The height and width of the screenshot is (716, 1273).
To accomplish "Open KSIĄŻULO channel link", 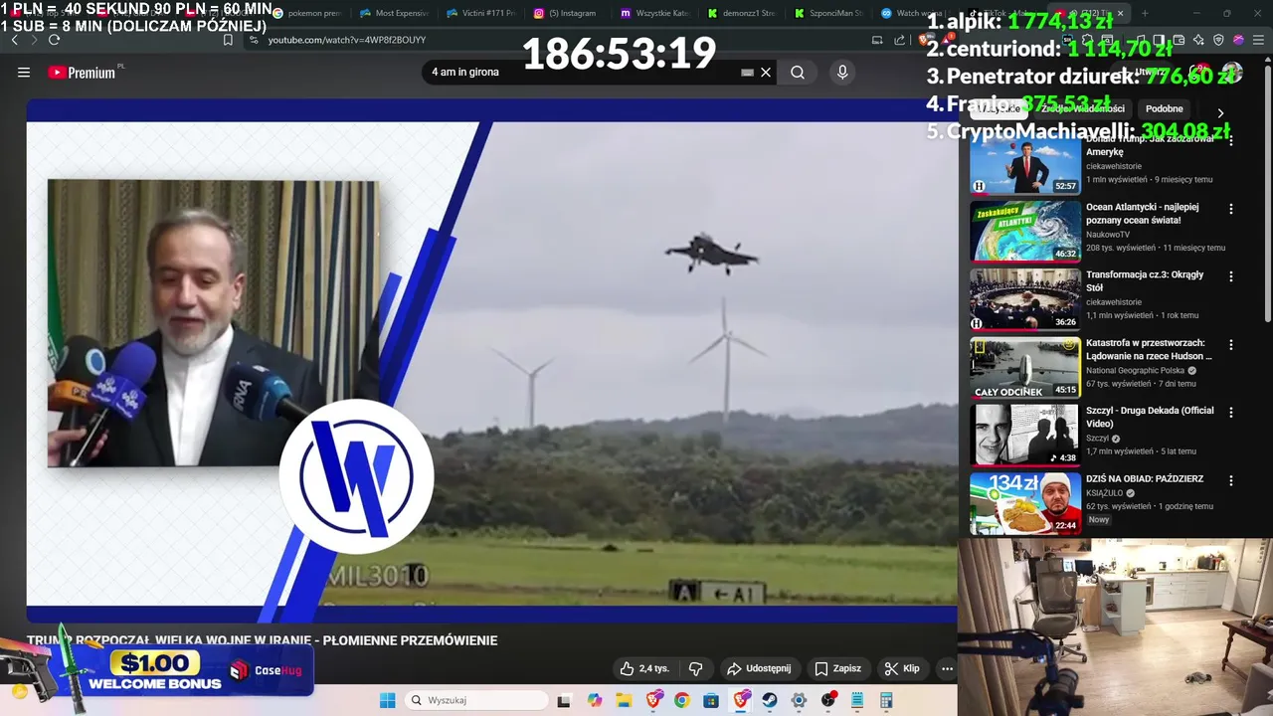I will click(1104, 492).
